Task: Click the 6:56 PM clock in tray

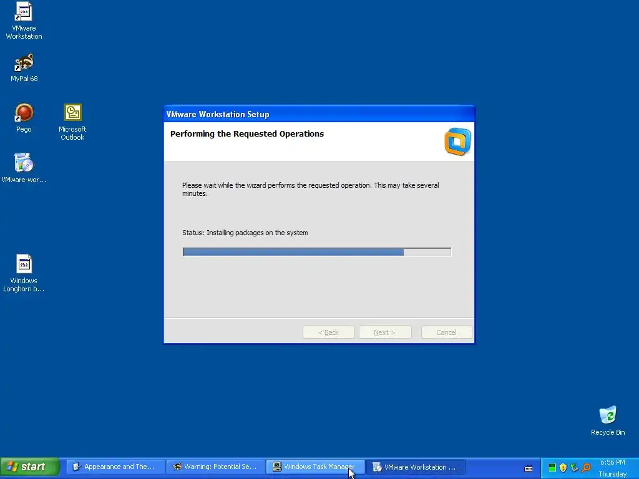Action: tap(612, 462)
